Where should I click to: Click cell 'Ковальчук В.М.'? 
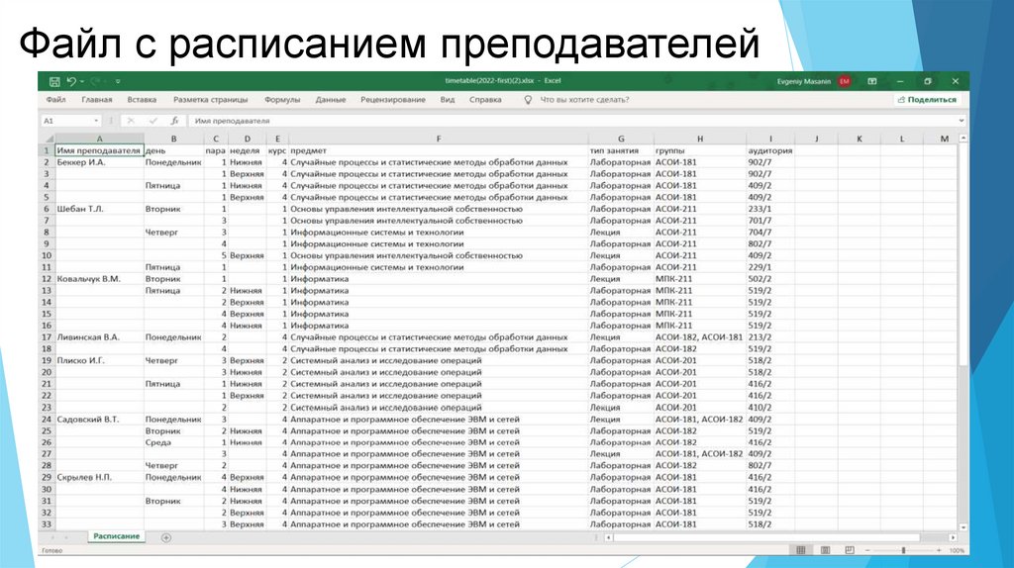[100, 279]
